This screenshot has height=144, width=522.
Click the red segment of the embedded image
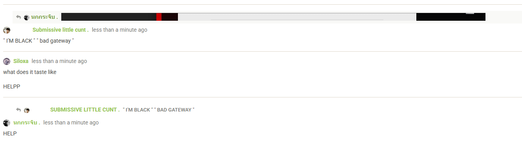159,17
